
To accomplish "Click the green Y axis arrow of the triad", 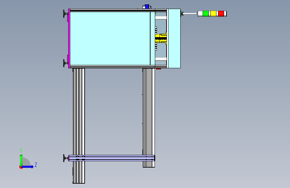I will pos(21,160).
